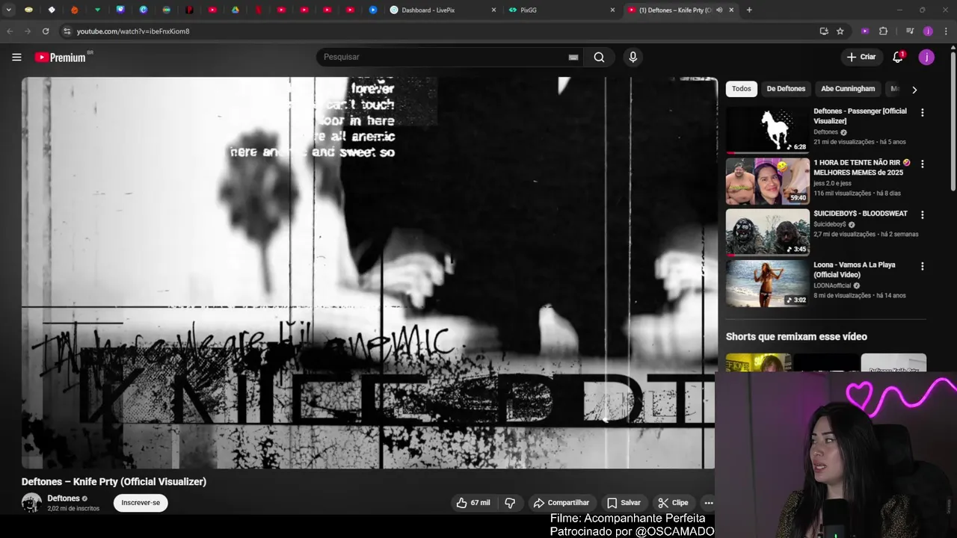957x538 pixels.
Task: Open more actions ellipsis below video
Action: (x=707, y=503)
